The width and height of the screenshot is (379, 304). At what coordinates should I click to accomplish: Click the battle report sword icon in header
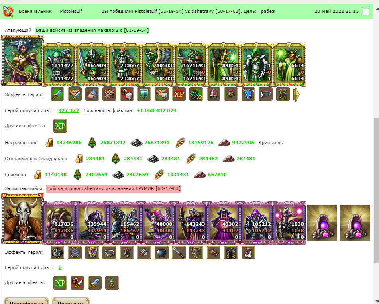tap(8, 11)
